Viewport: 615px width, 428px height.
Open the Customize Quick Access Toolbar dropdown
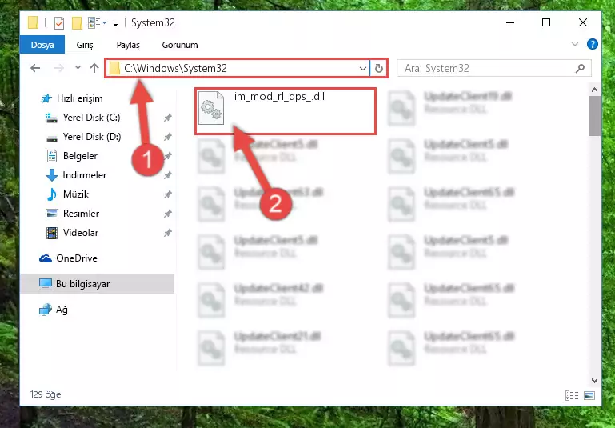(x=115, y=24)
